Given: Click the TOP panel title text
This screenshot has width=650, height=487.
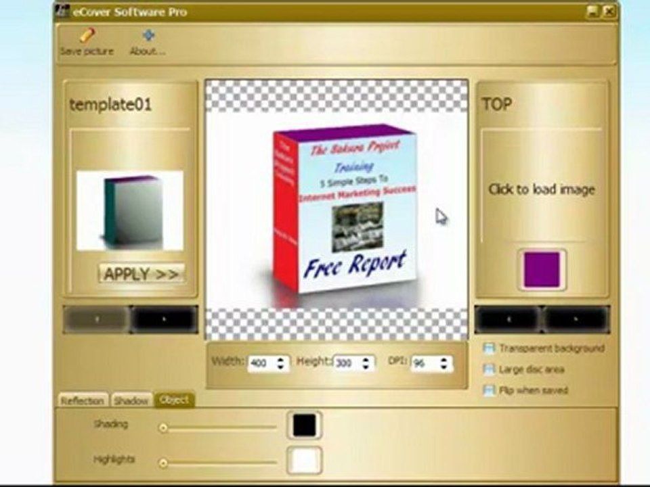Looking at the screenshot, I should tap(496, 104).
